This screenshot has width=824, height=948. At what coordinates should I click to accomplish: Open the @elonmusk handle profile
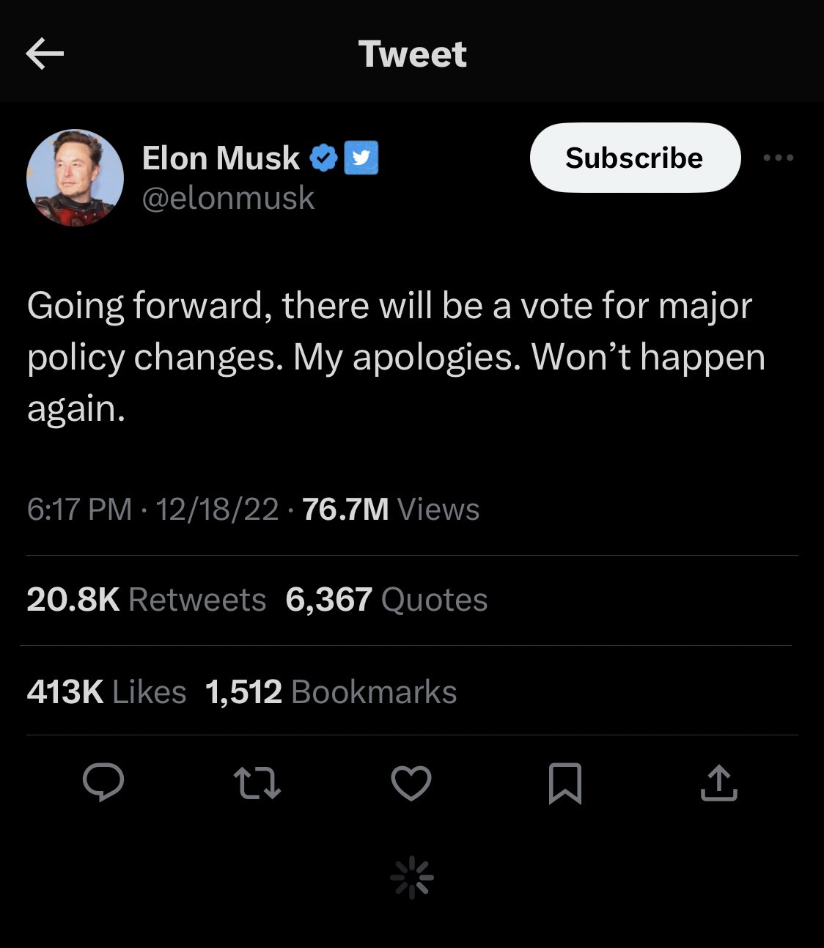coord(228,198)
